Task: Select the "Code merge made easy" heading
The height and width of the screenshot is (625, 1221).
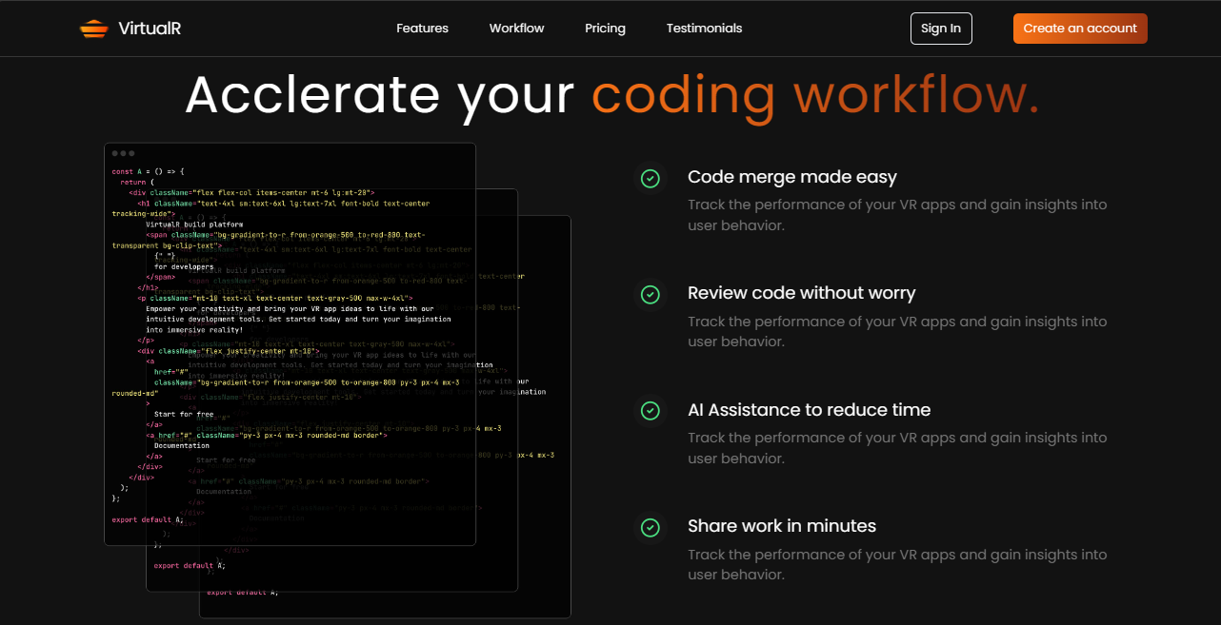Action: point(792,177)
